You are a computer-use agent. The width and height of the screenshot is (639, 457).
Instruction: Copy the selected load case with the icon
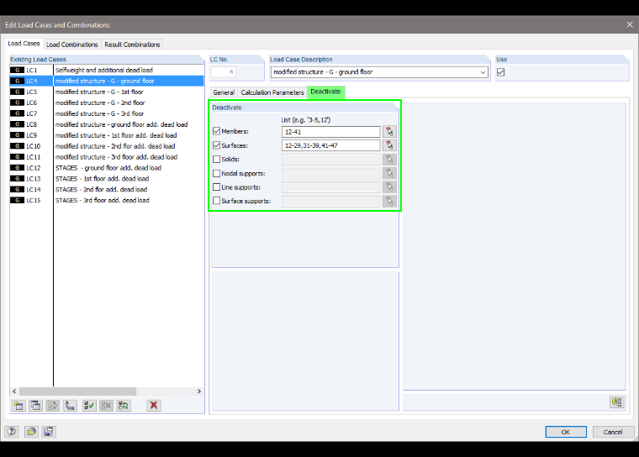coord(35,405)
